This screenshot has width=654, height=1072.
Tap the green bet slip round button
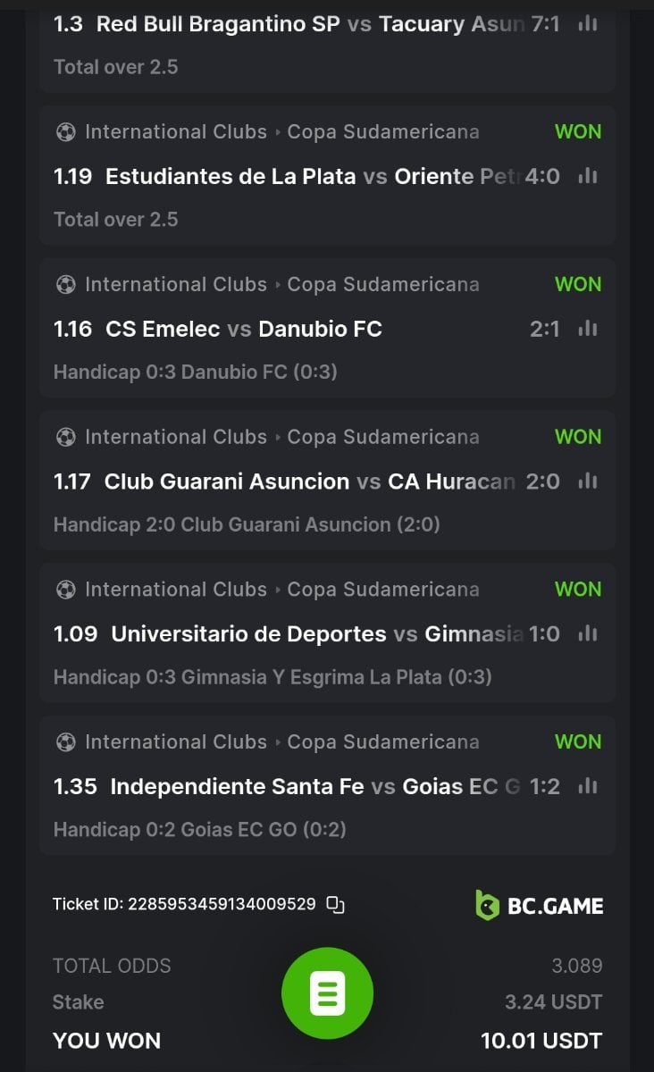point(327,993)
